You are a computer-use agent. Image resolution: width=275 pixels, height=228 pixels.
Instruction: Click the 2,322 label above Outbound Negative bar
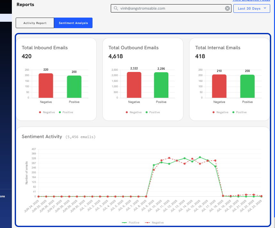134,68
